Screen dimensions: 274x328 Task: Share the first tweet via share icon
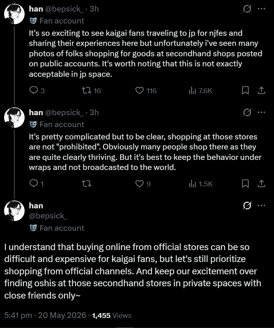[261, 91]
